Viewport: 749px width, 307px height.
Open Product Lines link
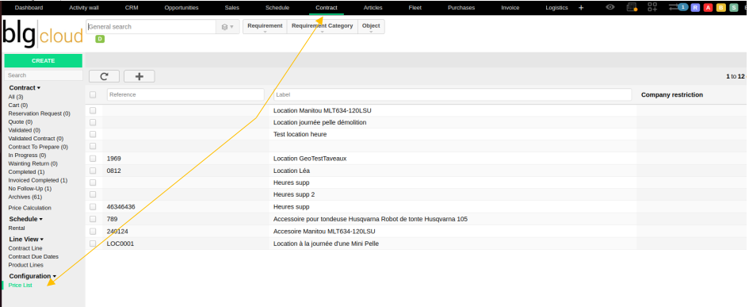pyautogui.click(x=26, y=265)
